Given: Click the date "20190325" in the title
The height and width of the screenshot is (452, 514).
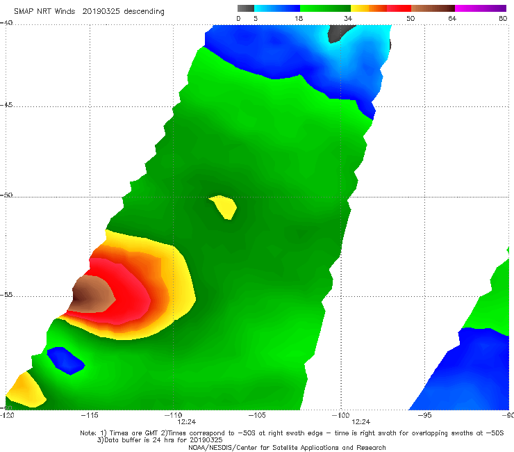Looking at the screenshot, I should [101, 11].
